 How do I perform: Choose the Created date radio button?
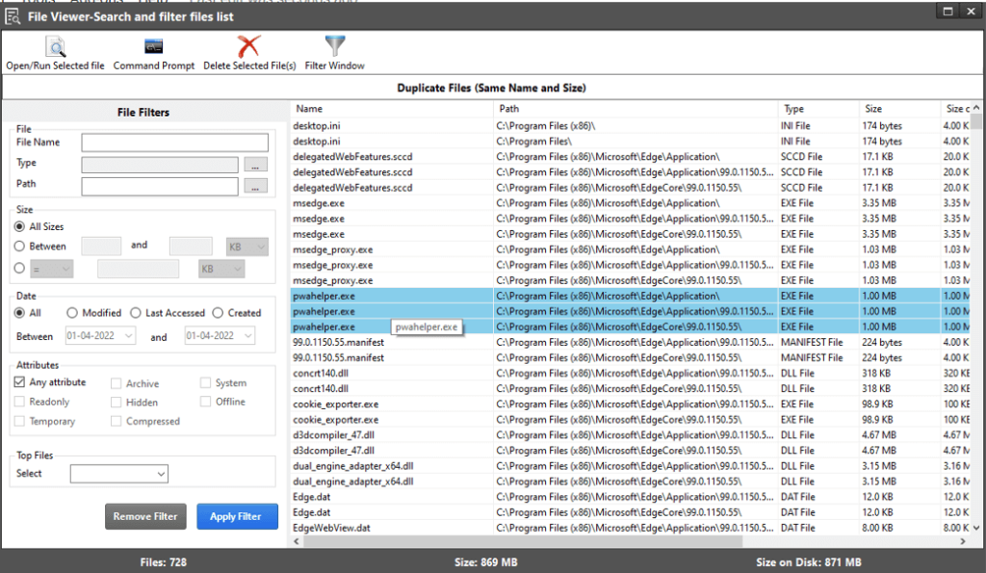click(x=218, y=313)
